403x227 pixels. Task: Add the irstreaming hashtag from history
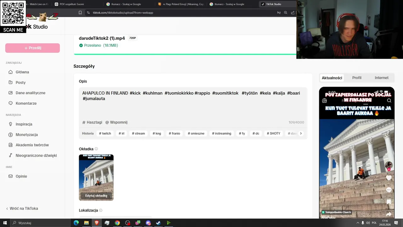pyautogui.click(x=222, y=133)
